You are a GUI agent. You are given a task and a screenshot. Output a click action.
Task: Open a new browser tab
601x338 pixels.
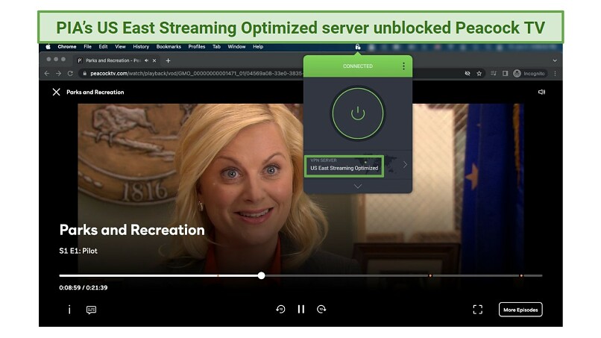pyautogui.click(x=168, y=60)
